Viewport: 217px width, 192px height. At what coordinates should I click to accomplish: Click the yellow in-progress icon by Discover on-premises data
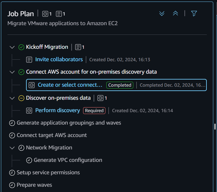(x=21, y=98)
